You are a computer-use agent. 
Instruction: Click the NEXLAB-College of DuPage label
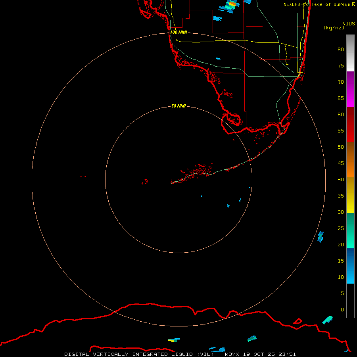(319, 4)
